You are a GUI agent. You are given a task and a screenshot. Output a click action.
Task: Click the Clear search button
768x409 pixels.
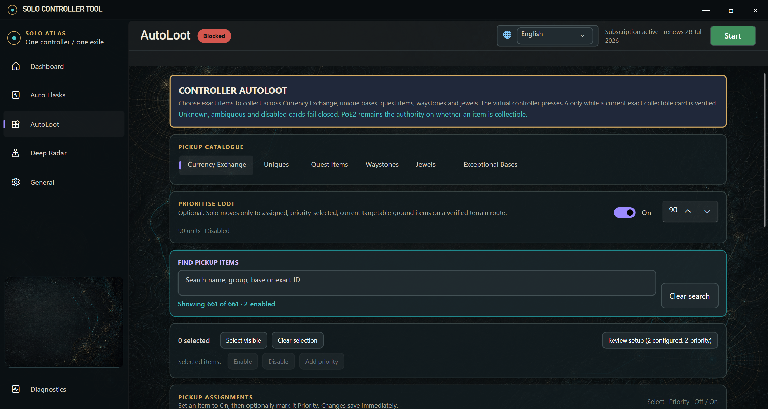[689, 296]
